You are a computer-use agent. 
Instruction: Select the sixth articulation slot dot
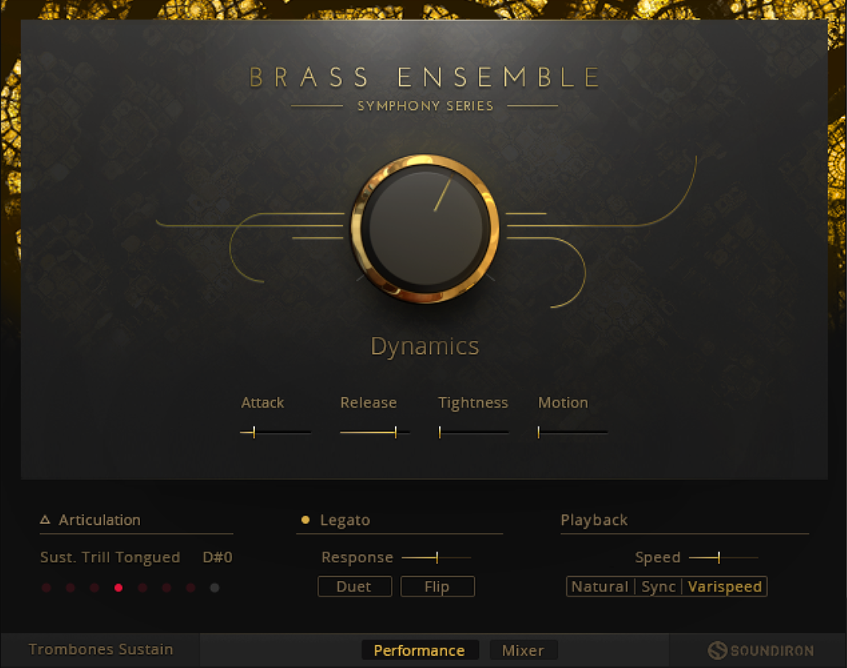166,587
